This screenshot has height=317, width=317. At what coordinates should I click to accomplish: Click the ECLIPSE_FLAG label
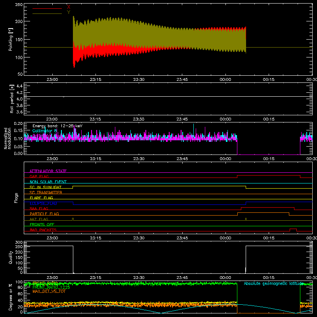pos(43,203)
